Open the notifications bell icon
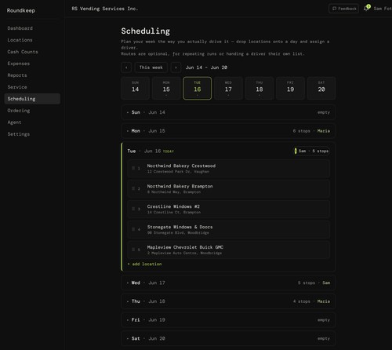The height and width of the screenshot is (350, 392). point(366,9)
